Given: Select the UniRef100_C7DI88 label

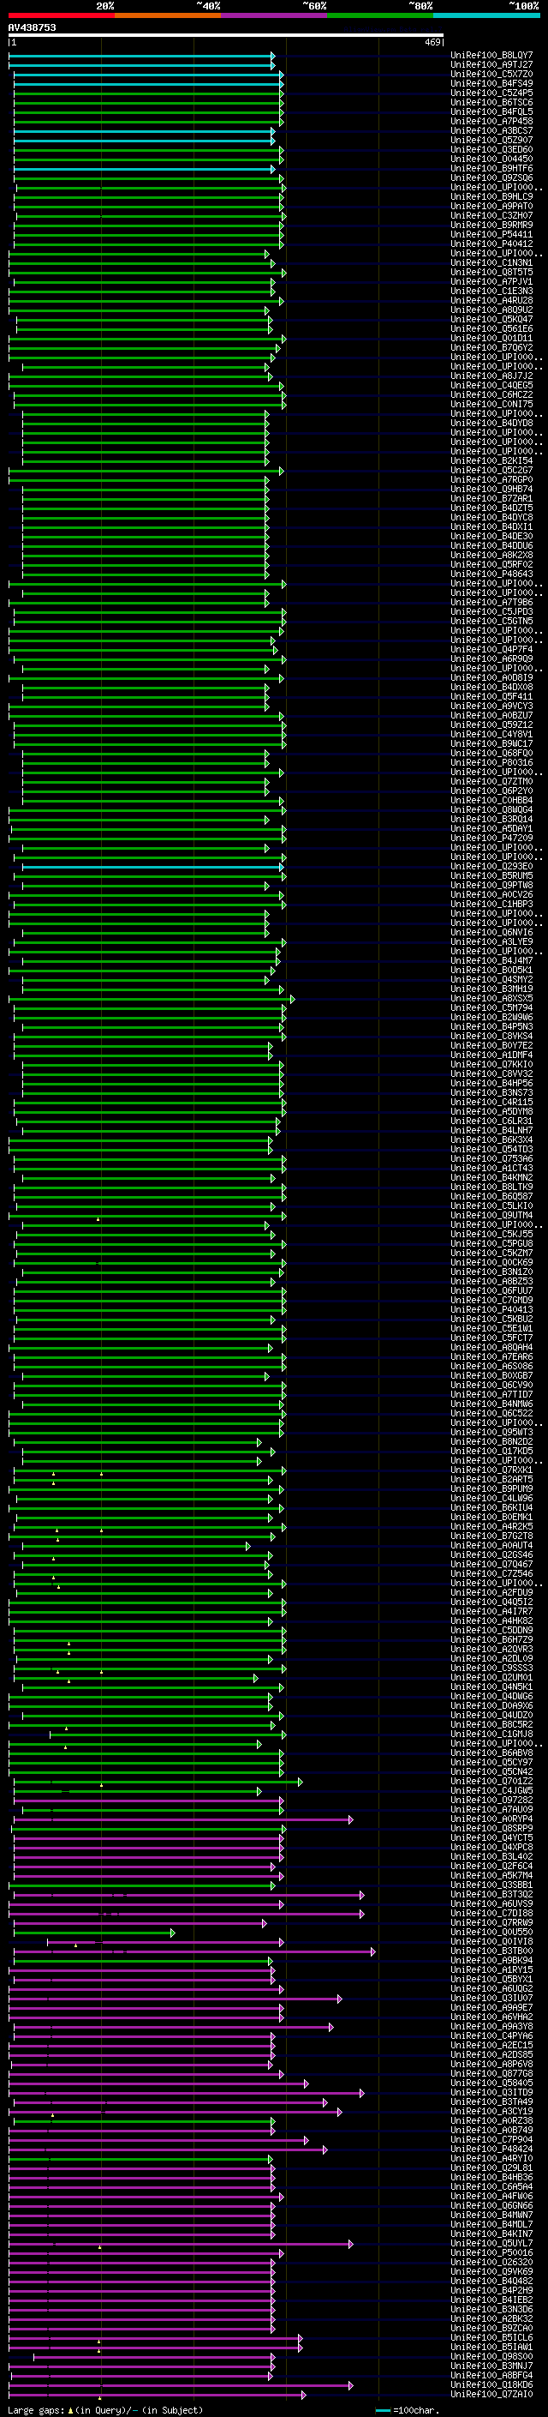Looking at the screenshot, I should tap(491, 1913).
